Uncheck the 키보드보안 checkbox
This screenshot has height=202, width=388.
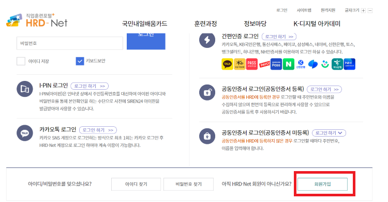pyautogui.click(x=80, y=61)
